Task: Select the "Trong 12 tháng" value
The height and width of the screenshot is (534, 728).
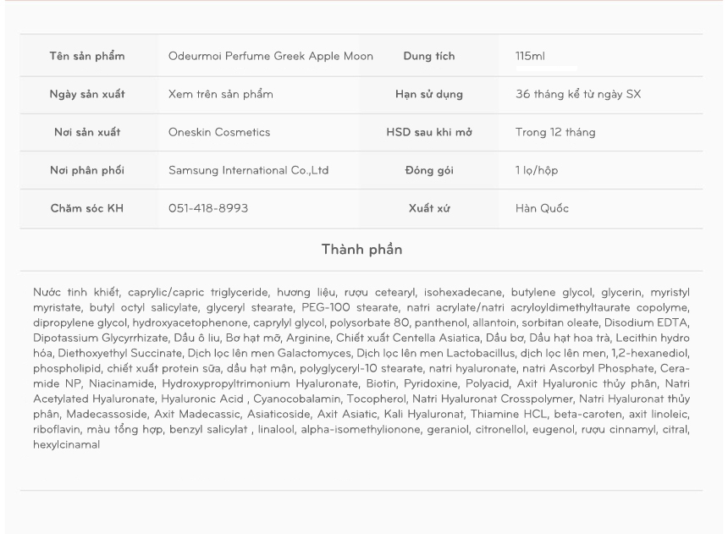Action: point(555,132)
